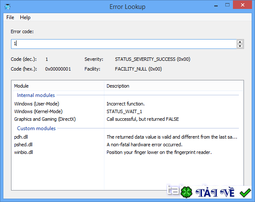Select the Graphics and Gaming (DirectX) row

tap(127, 119)
